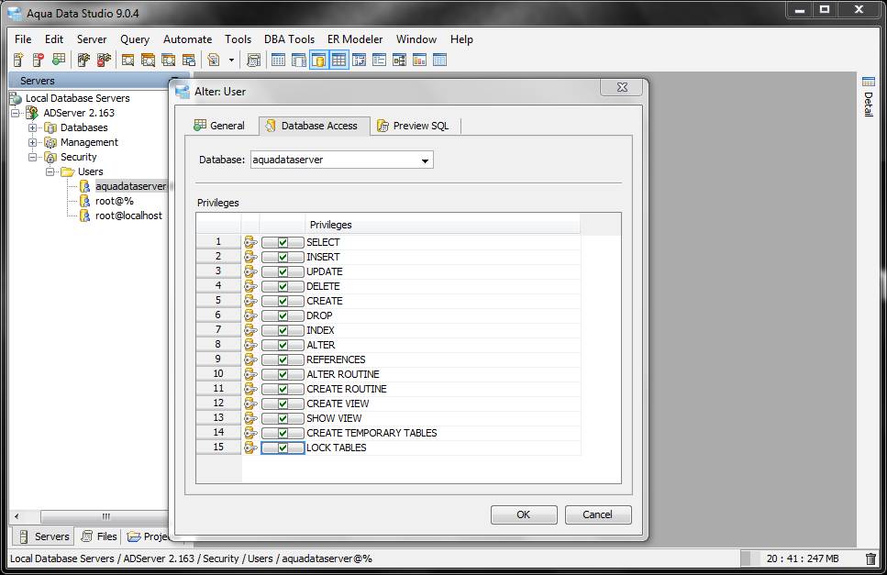The height and width of the screenshot is (575, 887).
Task: Open the ER Modeler menu
Action: [x=355, y=39]
